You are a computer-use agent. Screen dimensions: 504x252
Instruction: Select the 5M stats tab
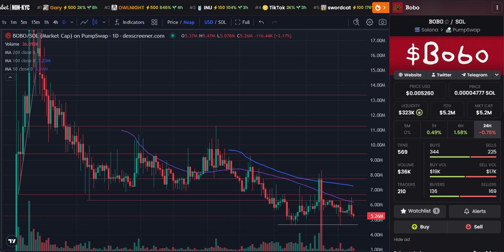[x=407, y=129]
